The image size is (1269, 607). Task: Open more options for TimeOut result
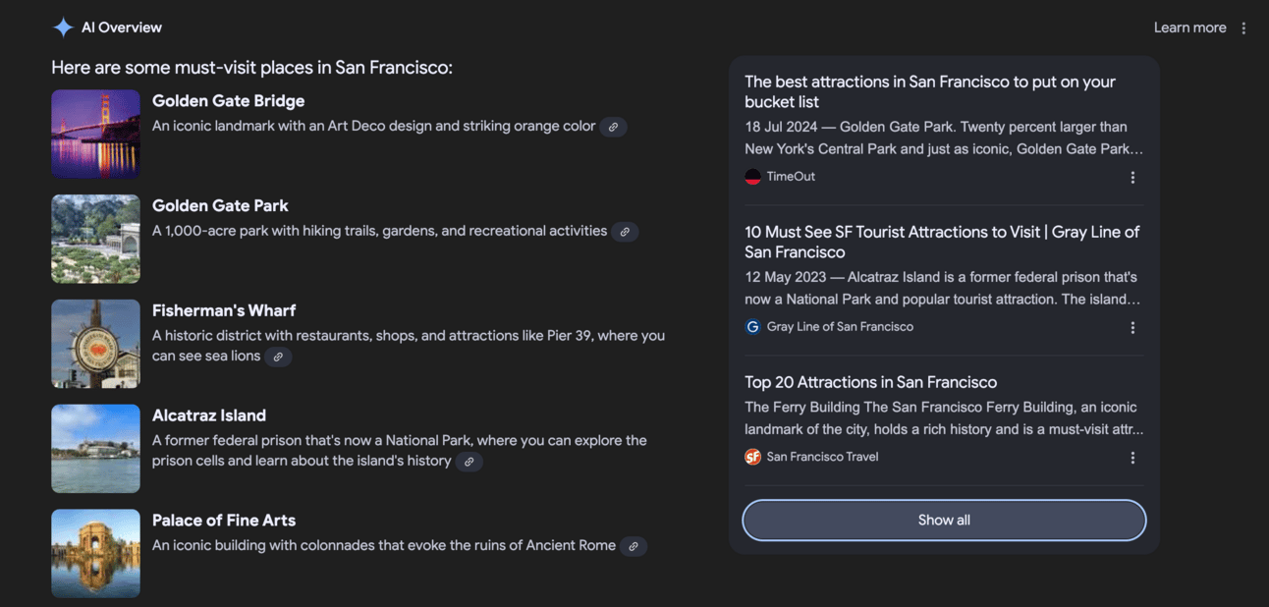point(1132,178)
